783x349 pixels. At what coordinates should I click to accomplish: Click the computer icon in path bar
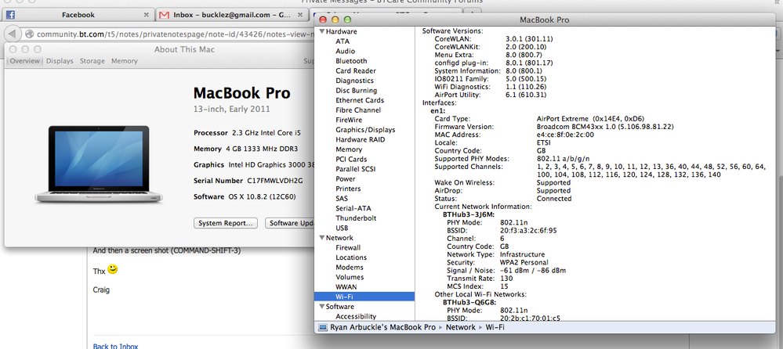(x=323, y=328)
